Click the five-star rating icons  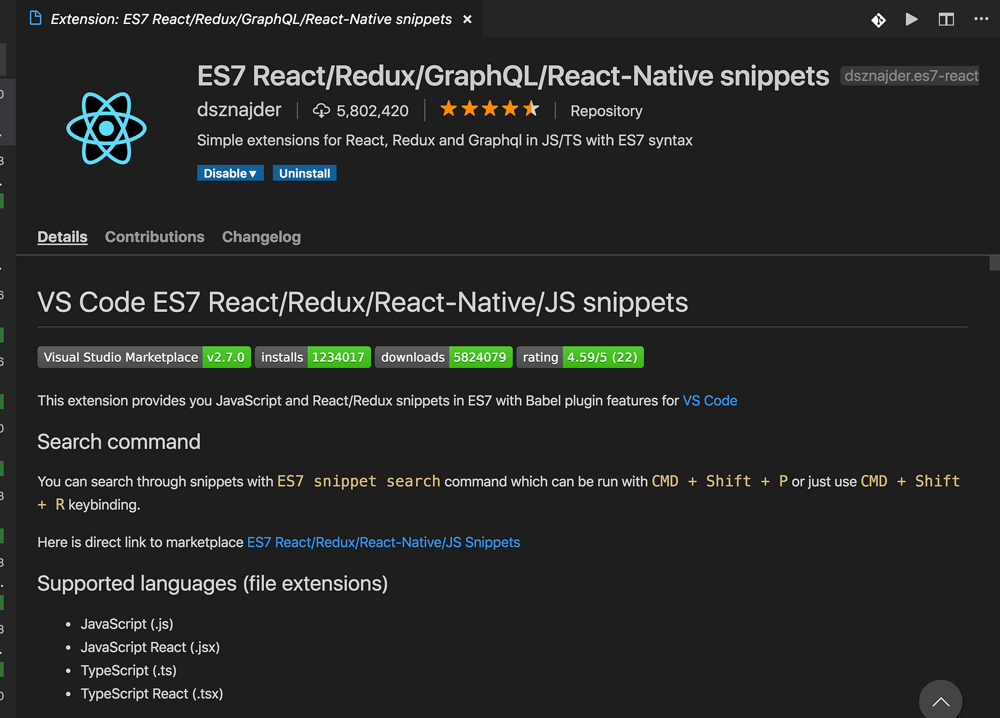[x=489, y=109]
